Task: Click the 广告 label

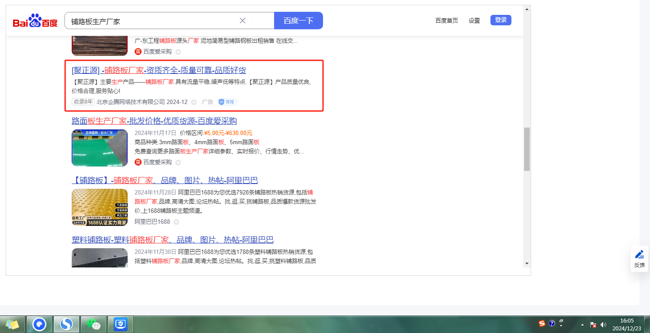Action: [208, 102]
